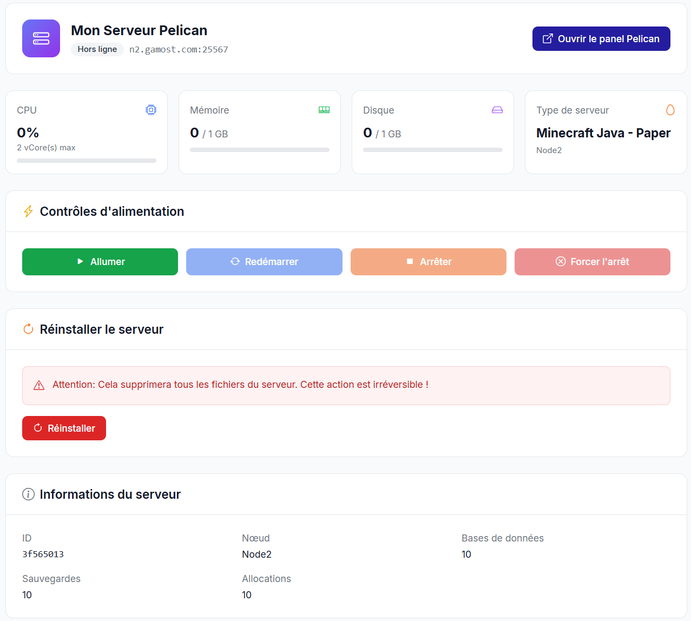Click the purple disk drive icon
Viewport: 691px width, 621px height.
click(497, 110)
